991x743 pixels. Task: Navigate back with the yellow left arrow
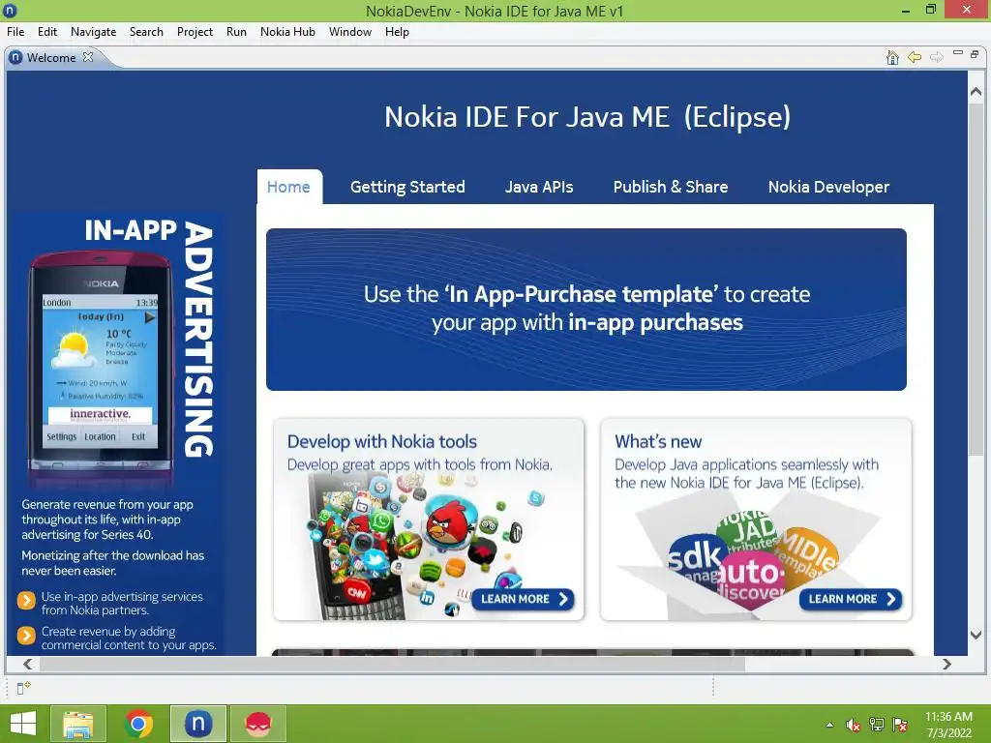click(x=915, y=57)
